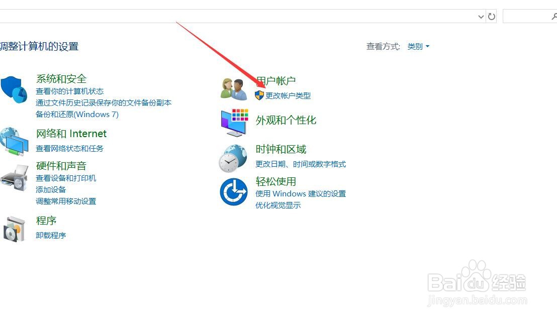The height and width of the screenshot is (319, 557).
Task: Click the refresh icon in address bar
Action: (x=491, y=16)
